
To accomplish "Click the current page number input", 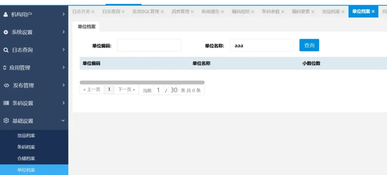I will (x=158, y=90).
